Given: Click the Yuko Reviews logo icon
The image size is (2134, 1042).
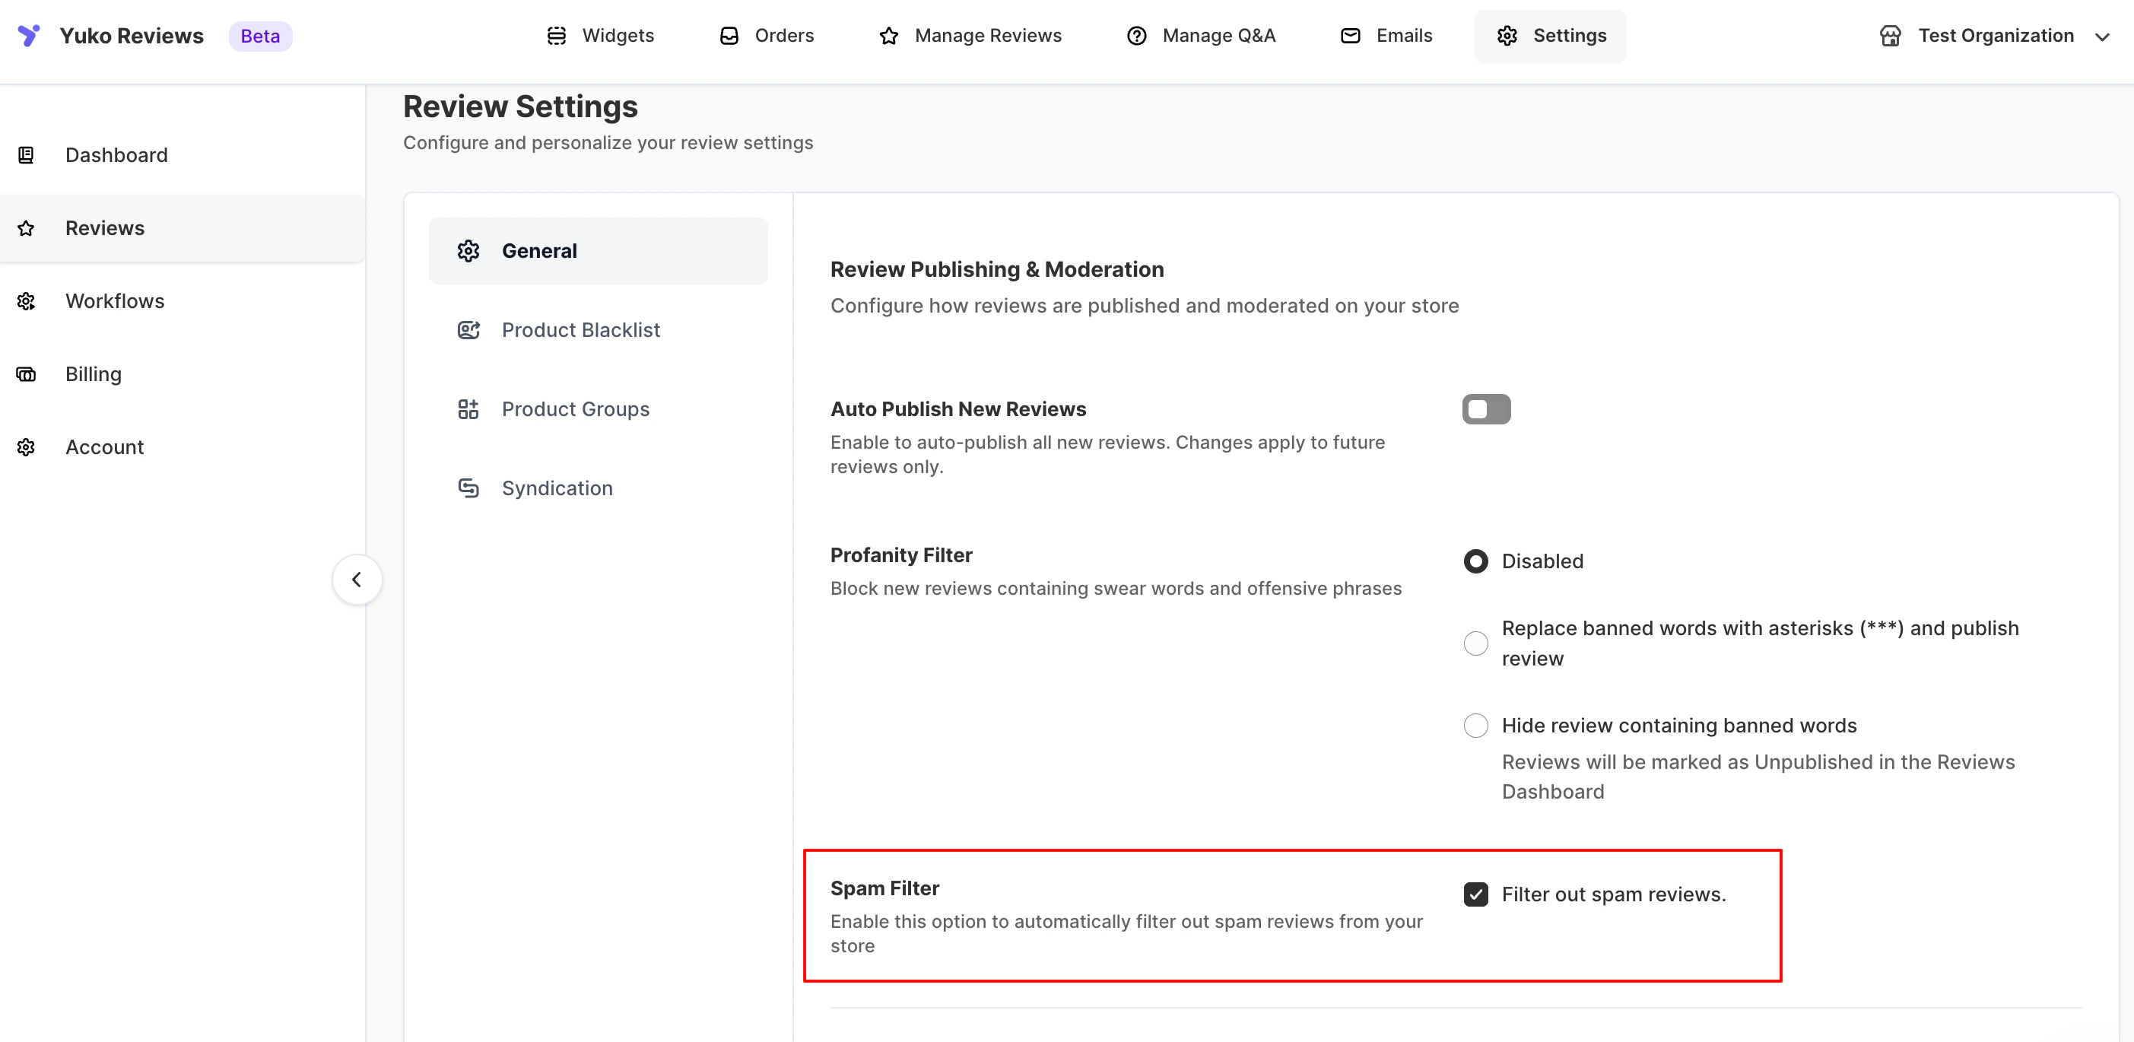Looking at the screenshot, I should [29, 36].
